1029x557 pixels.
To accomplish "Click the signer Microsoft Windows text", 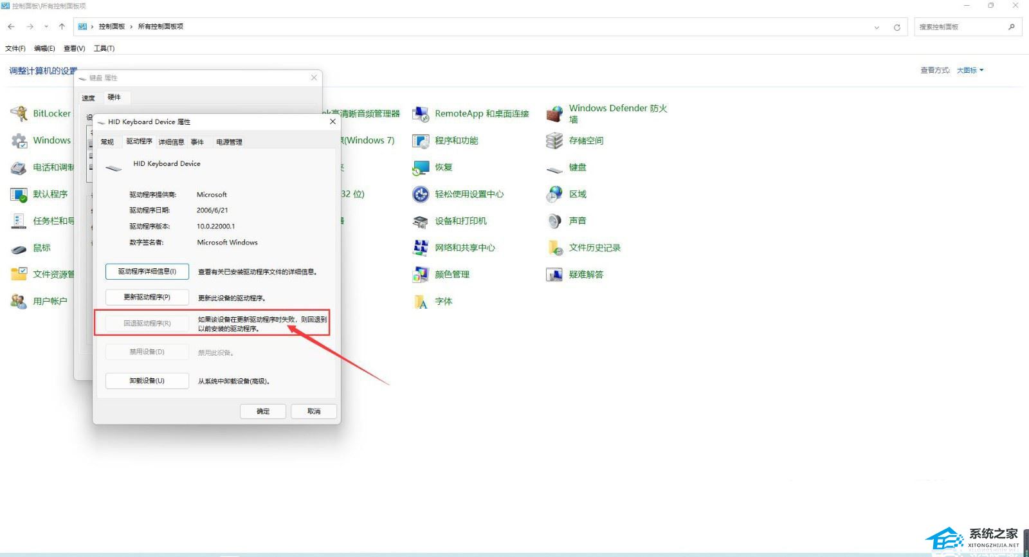I will (227, 242).
